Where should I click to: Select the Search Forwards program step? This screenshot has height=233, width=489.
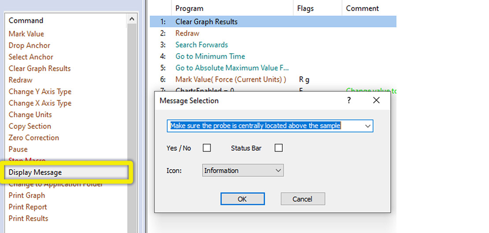201,45
